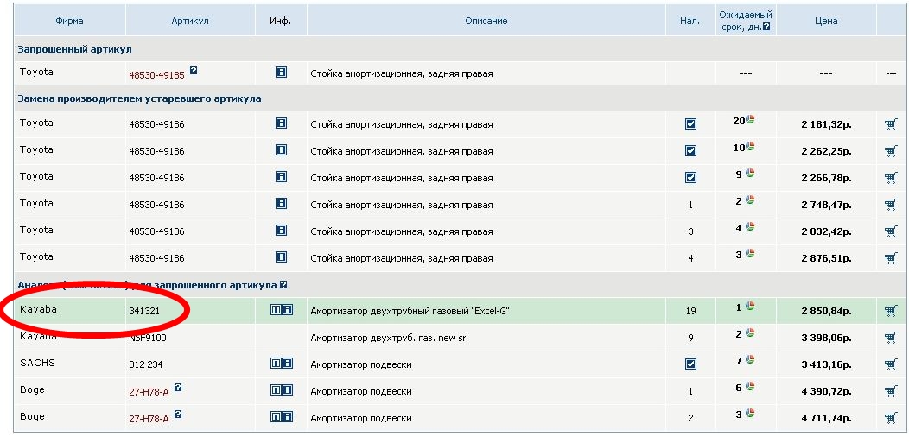Click help icon beside article 48530-49185
The height and width of the screenshot is (443, 909).
(x=194, y=71)
